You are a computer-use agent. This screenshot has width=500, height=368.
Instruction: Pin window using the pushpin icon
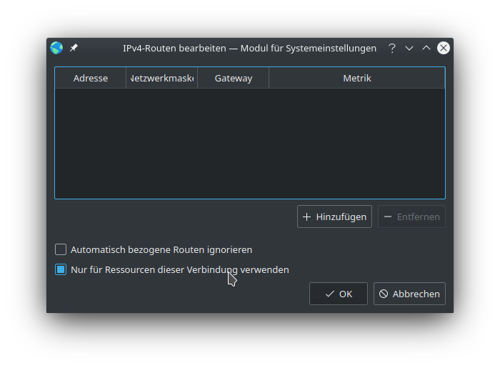coord(74,48)
